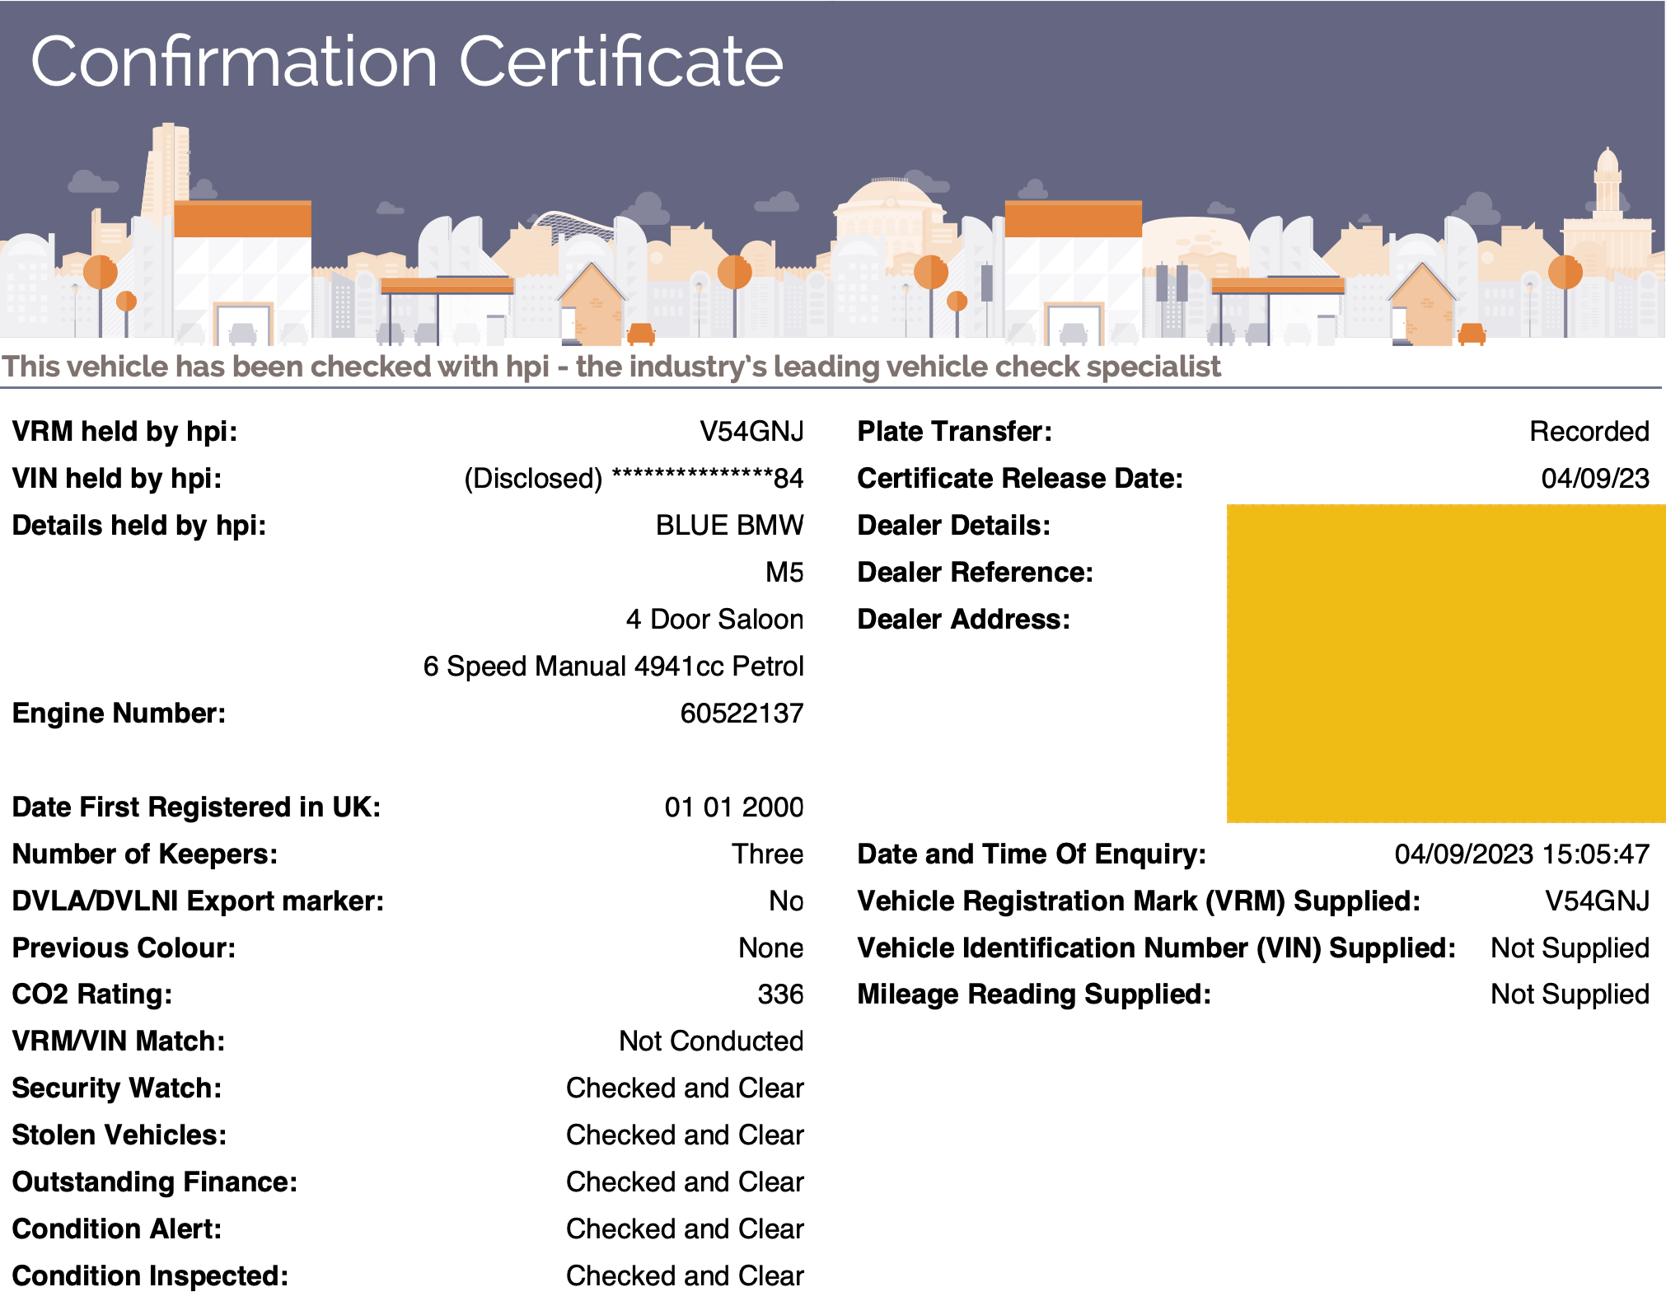The width and height of the screenshot is (1666, 1315).
Task: Select the 'Not Conducted' value
Action: coord(711,1041)
